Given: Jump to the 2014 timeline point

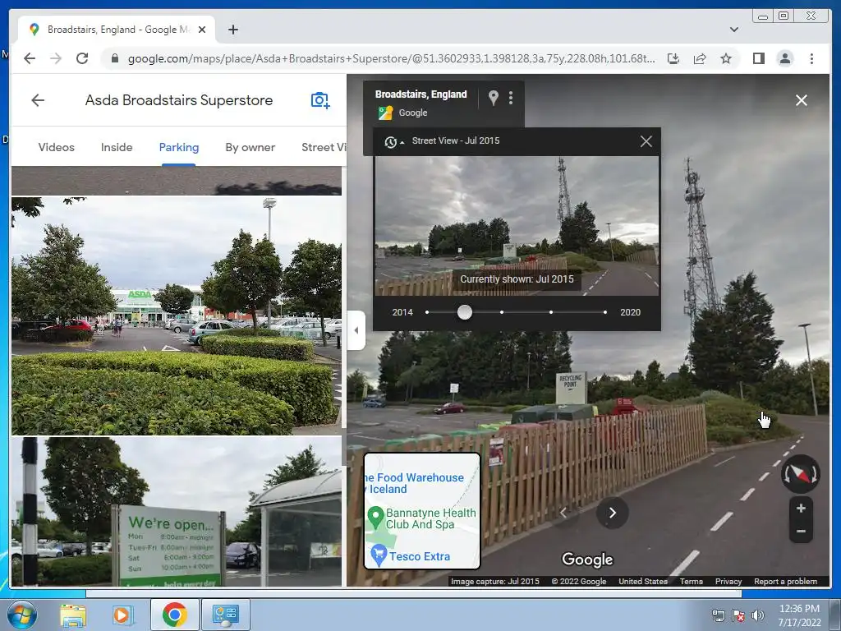Looking at the screenshot, I should tap(427, 312).
